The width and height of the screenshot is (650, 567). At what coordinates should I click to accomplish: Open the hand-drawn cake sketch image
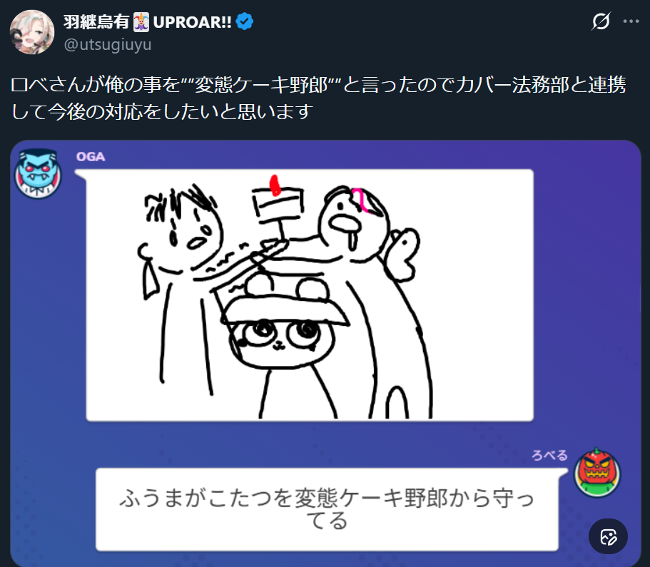309,295
